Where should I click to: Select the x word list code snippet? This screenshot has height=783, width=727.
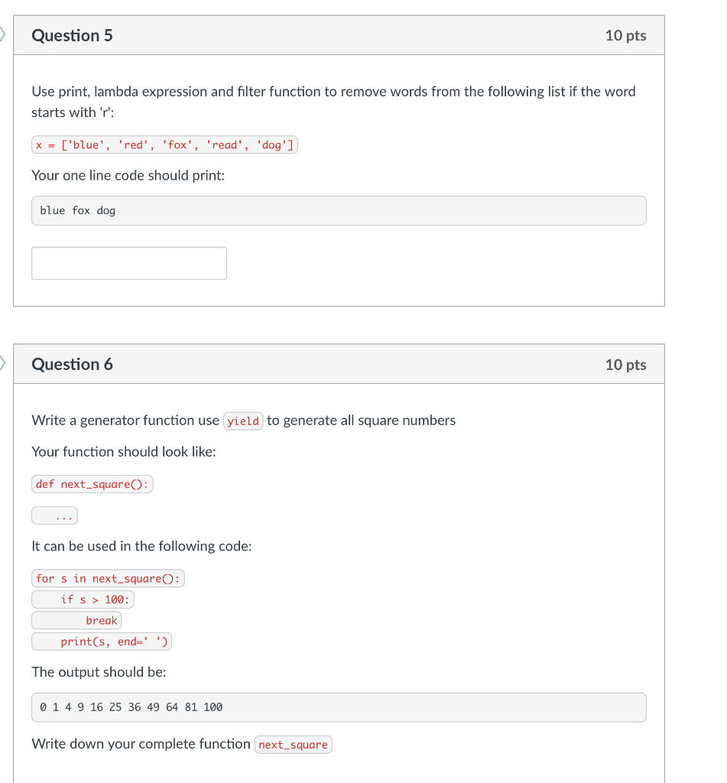click(x=164, y=145)
